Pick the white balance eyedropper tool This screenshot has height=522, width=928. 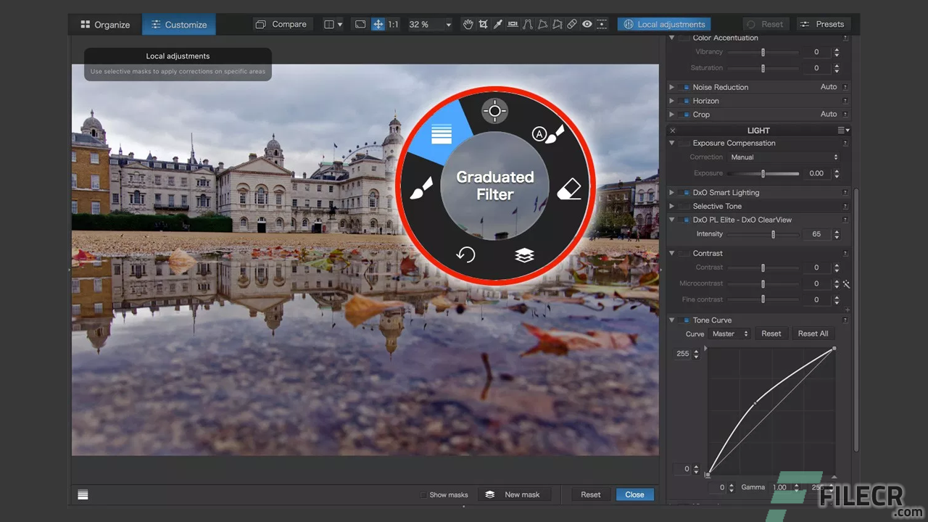click(x=498, y=24)
